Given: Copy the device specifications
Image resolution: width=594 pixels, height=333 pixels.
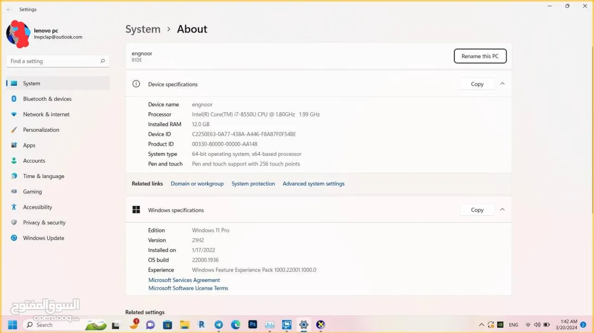Looking at the screenshot, I should tap(477, 84).
